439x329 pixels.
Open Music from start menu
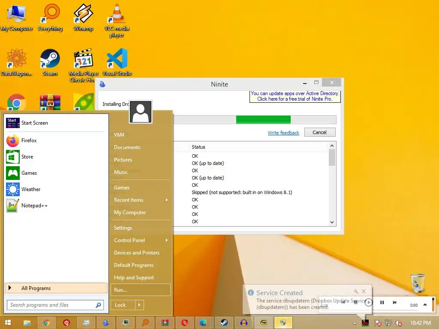tap(141, 172)
